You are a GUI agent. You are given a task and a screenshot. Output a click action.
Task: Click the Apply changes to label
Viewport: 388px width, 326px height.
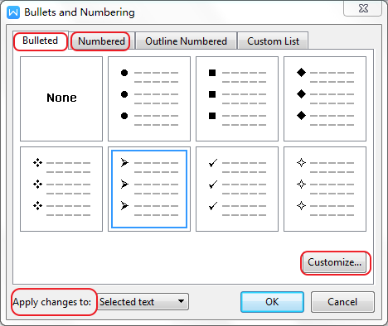click(52, 302)
